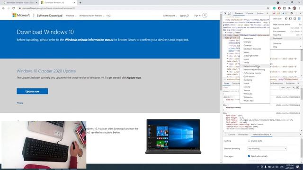Choose Network request blocking

255,69
